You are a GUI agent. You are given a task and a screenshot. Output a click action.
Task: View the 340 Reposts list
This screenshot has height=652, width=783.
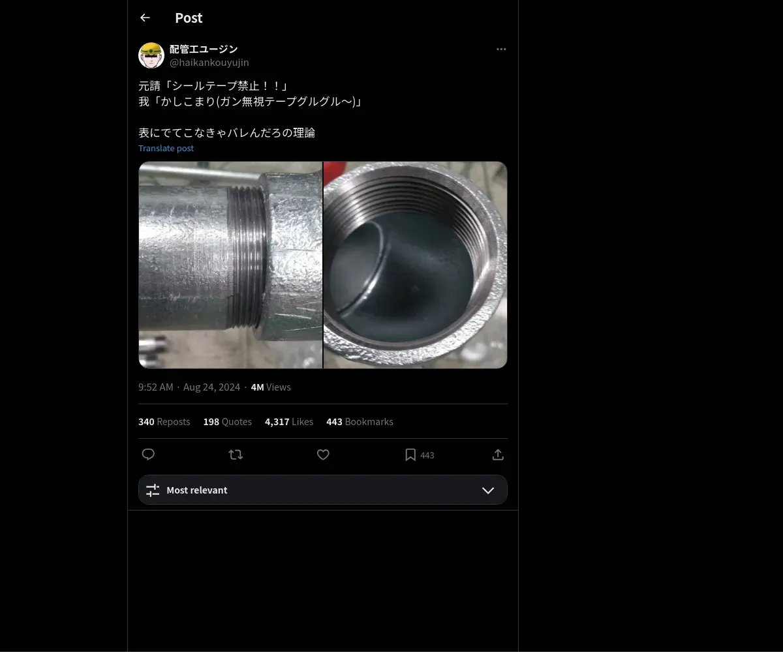tap(164, 422)
